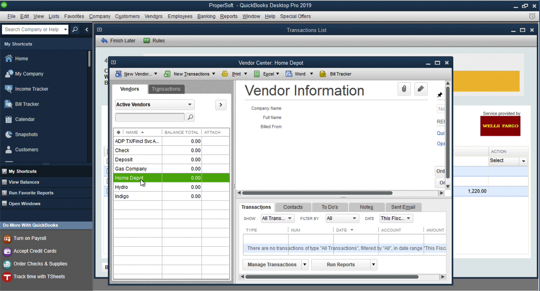Click Accept Credit Cards
The image size is (540, 291).
click(x=30, y=251)
